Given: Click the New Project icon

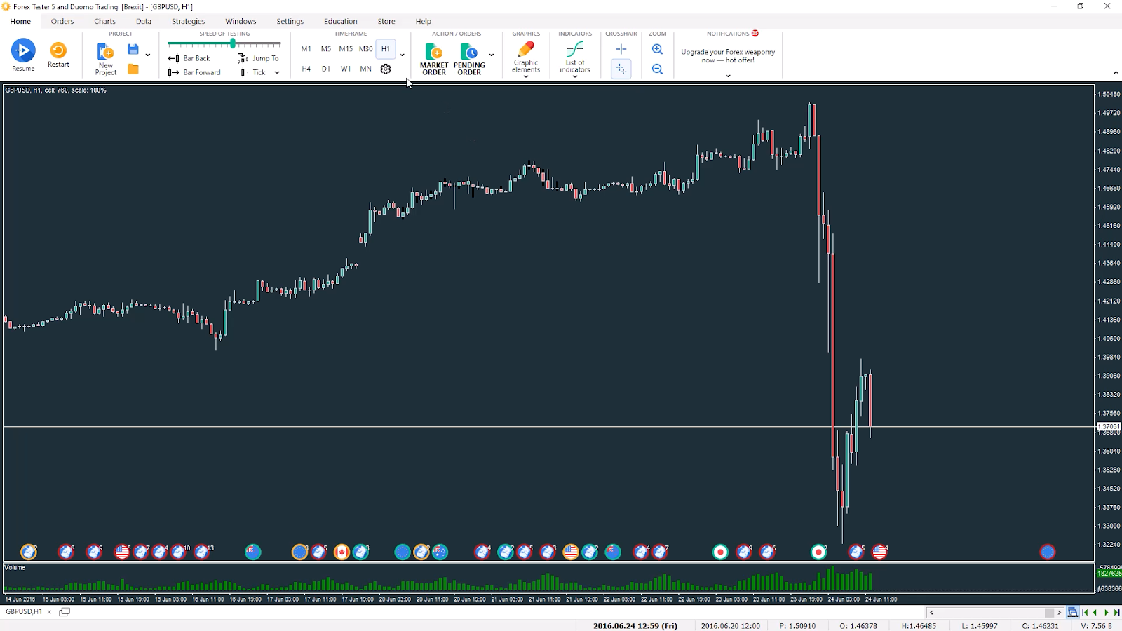Looking at the screenshot, I should [x=104, y=56].
